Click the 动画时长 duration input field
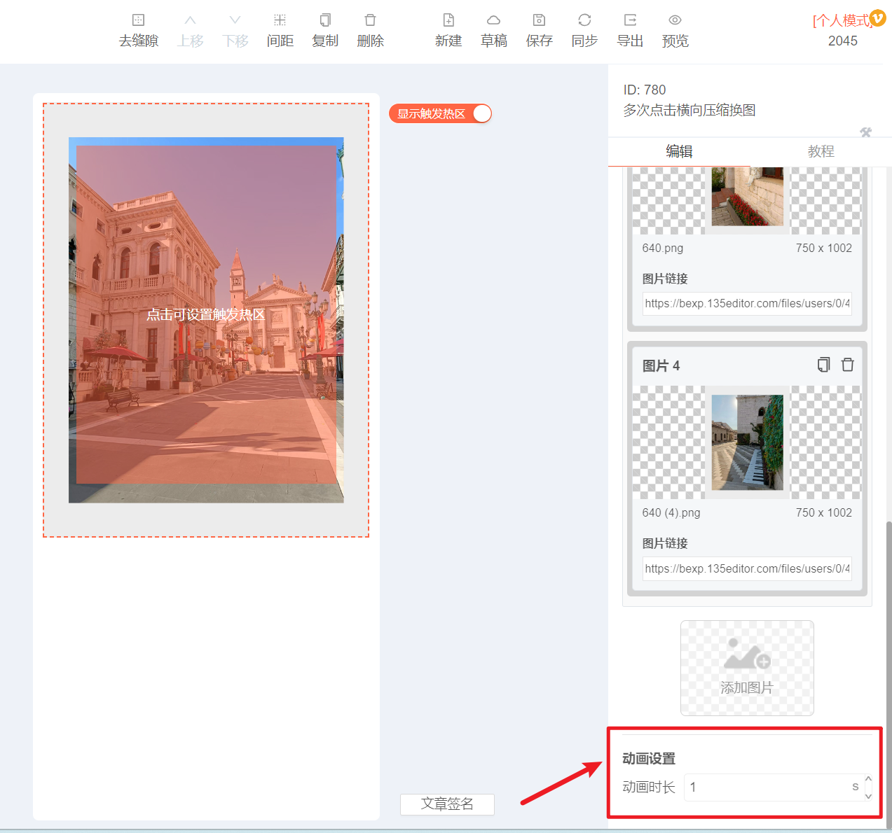Image resolution: width=892 pixels, height=833 pixels. (x=774, y=787)
